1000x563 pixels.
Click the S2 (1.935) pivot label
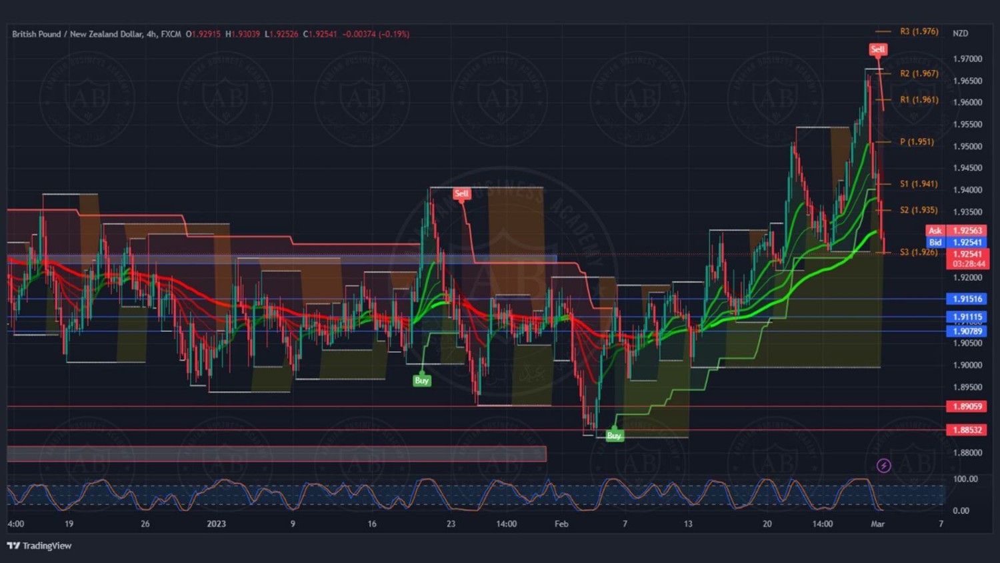919,209
